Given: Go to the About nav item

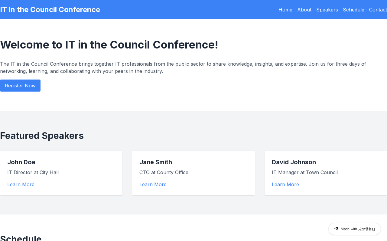Looking at the screenshot, I should point(304,10).
